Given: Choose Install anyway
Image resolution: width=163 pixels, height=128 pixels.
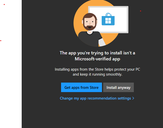Looking at the screenshot, I should coord(118,87).
